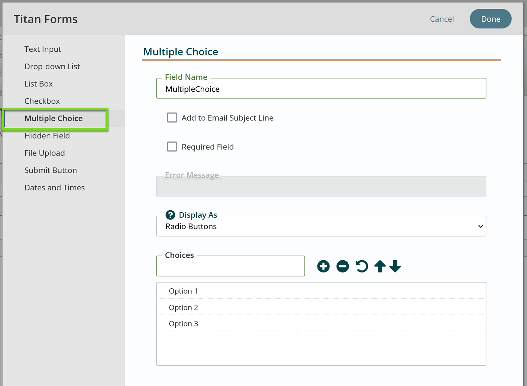Reset choices with the circular arrow icon

tap(361, 266)
